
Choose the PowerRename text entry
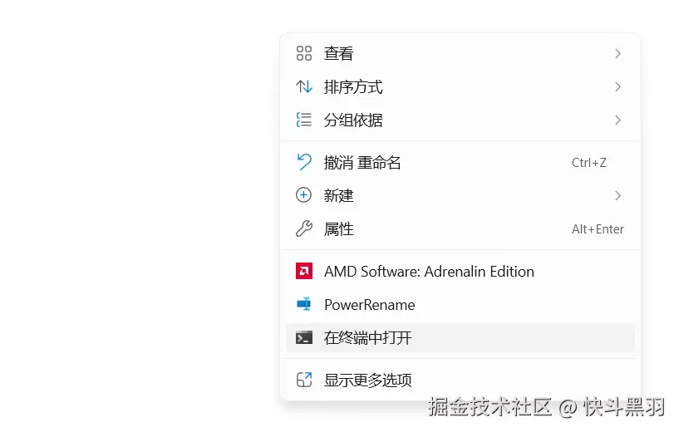pyautogui.click(x=369, y=305)
